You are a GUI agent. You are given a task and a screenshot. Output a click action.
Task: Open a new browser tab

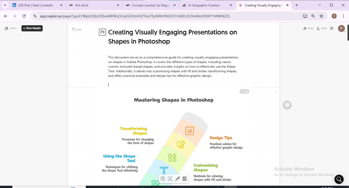(x=296, y=5)
